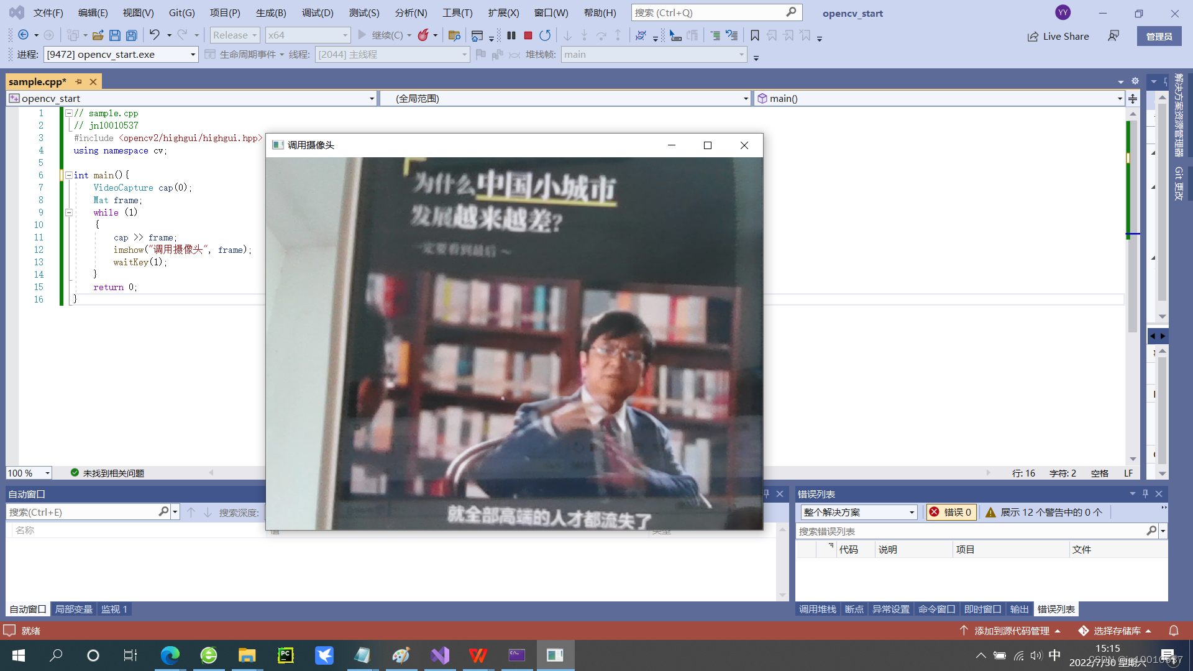
Task: Click 添加到源代码管理 in status bar
Action: (1011, 631)
